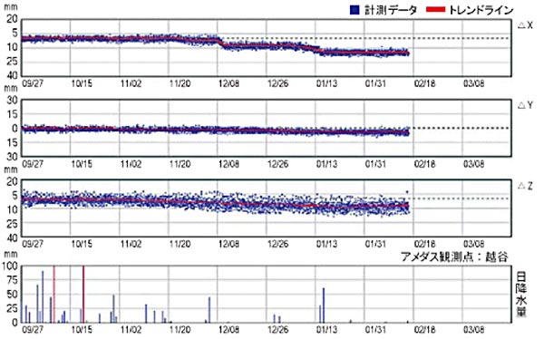544x339 pixels.
Task: Click the red rainfall bar at 10/15
Action: pyautogui.click(x=83, y=295)
